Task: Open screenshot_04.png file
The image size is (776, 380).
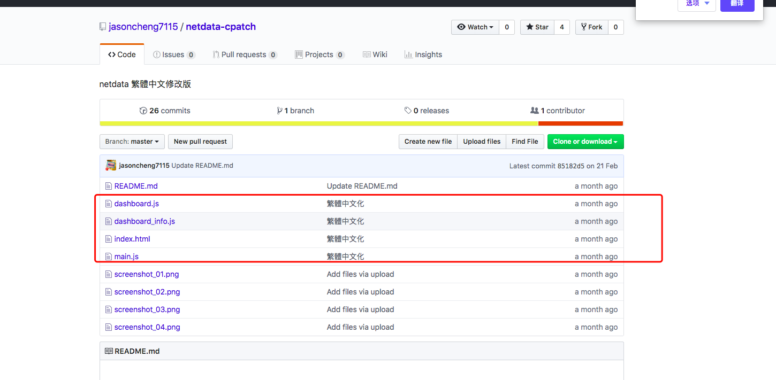Action: (x=147, y=327)
